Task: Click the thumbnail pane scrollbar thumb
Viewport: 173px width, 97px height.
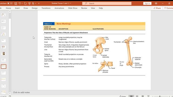Action: coord(10,28)
